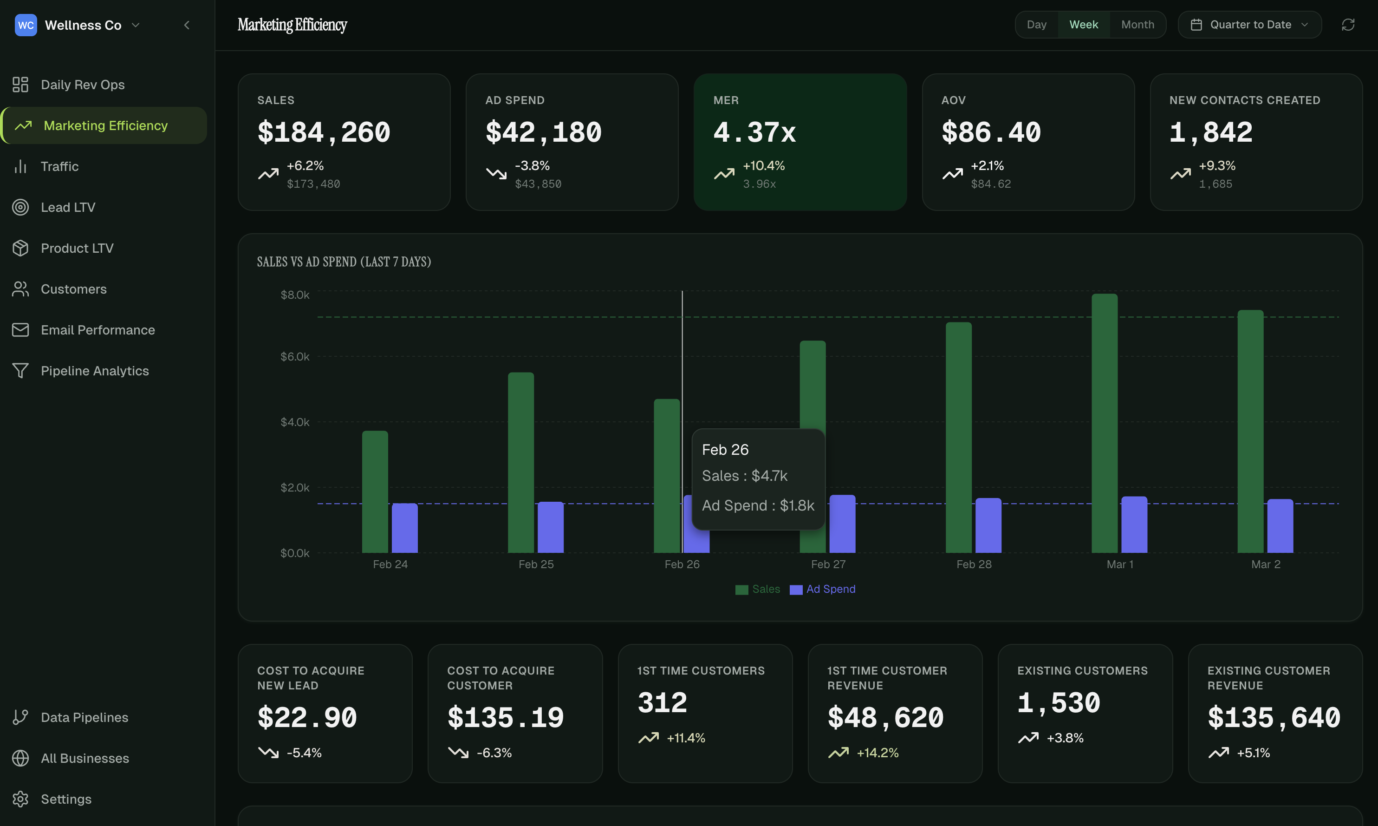
Task: Click the Daily Rev Ops grid icon
Action: click(20, 85)
